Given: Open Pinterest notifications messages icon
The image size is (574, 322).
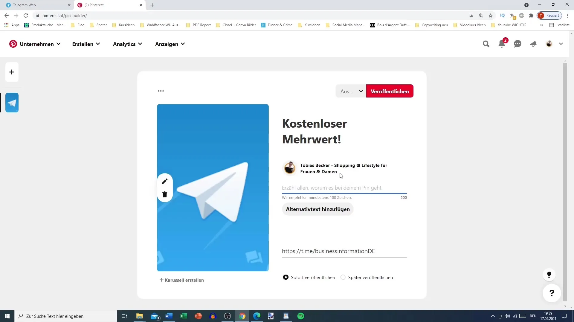Looking at the screenshot, I should pos(518,44).
